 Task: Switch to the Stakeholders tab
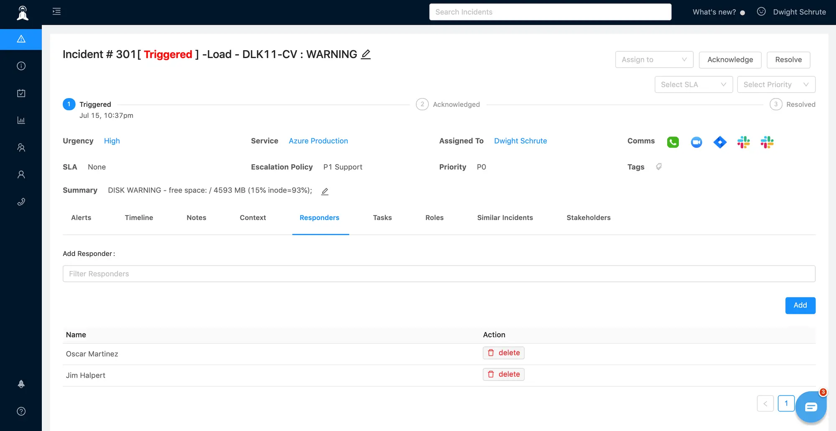pyautogui.click(x=589, y=218)
